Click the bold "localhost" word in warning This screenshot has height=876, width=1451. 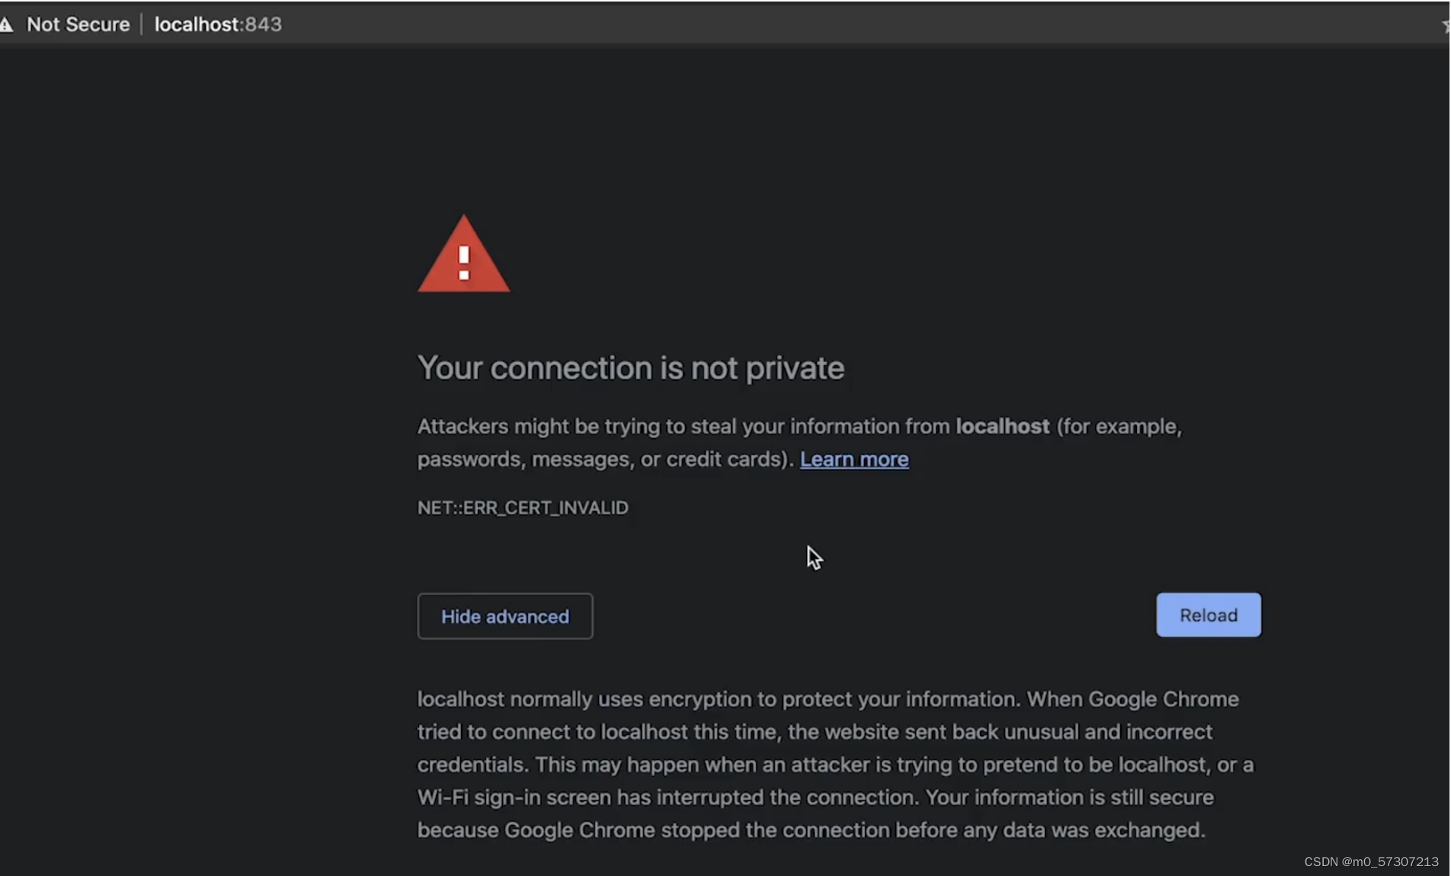pyautogui.click(x=1002, y=427)
